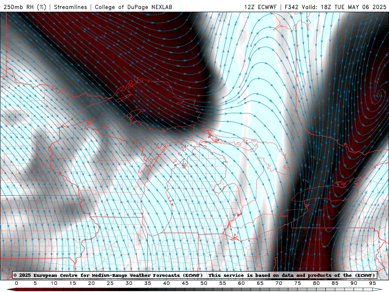Click the colorbar label "40"
This screenshot has height=292, width=389.
(166, 283)
